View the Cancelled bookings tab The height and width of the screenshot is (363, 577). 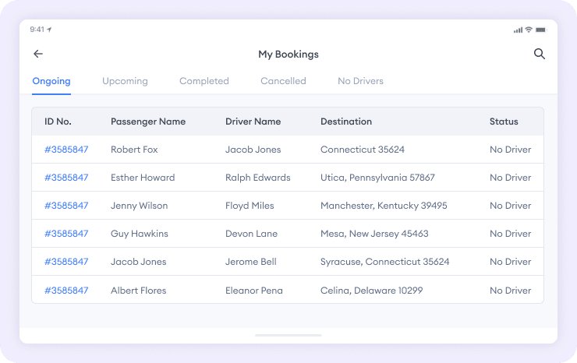point(283,81)
